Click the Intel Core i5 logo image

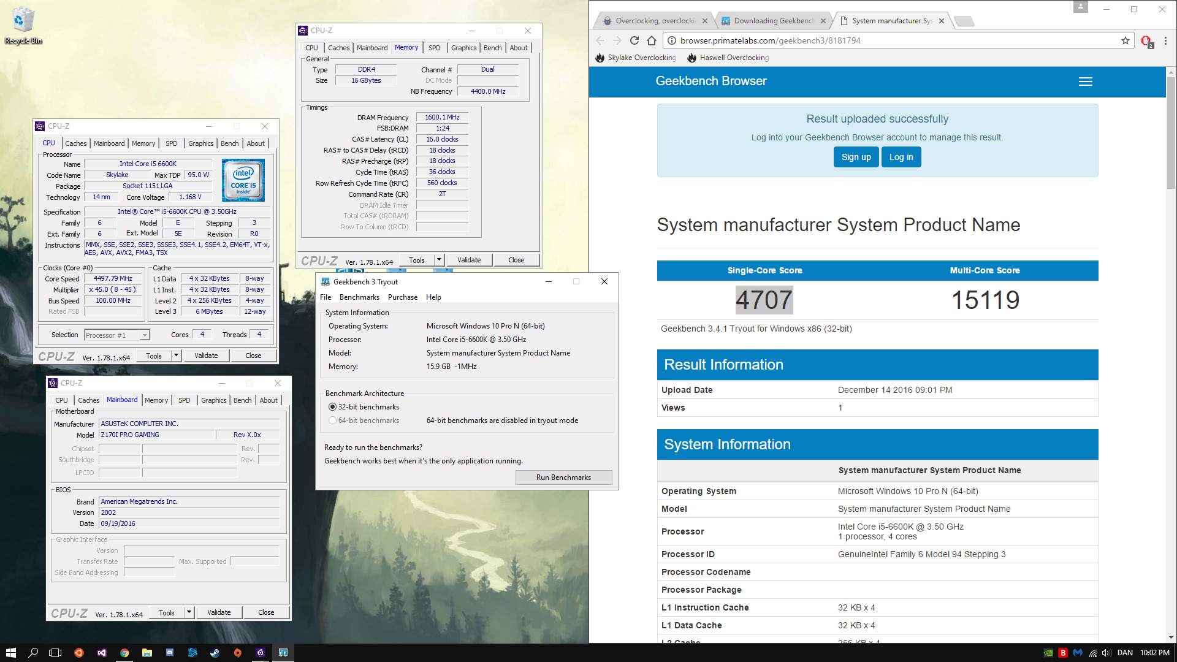point(243,180)
